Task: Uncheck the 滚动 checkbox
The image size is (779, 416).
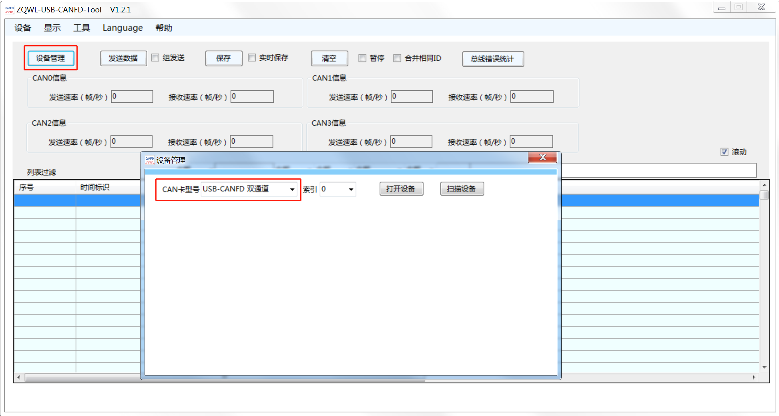Action: point(724,152)
